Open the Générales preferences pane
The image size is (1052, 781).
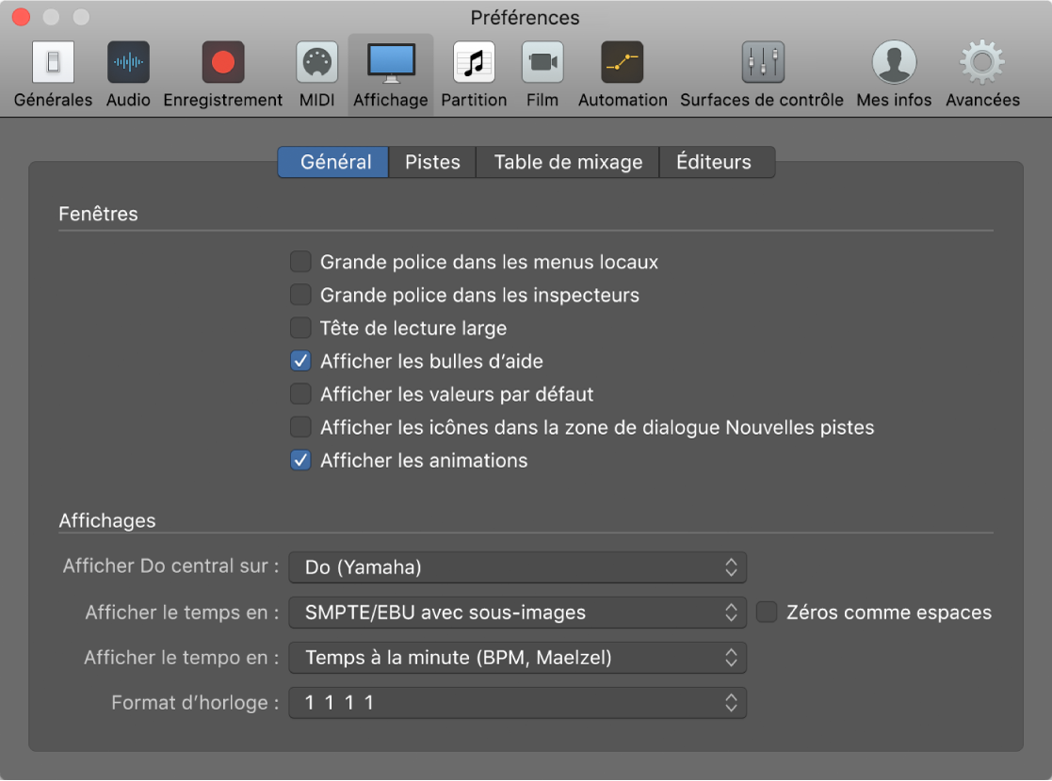coord(53,75)
